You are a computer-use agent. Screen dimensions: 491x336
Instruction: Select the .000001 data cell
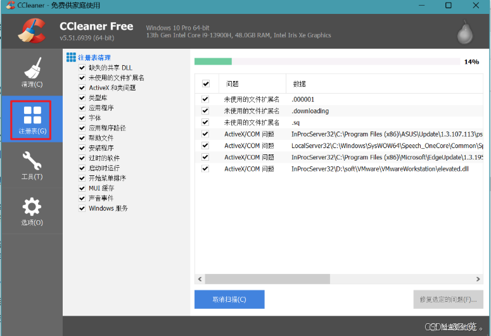pyautogui.click(x=303, y=99)
